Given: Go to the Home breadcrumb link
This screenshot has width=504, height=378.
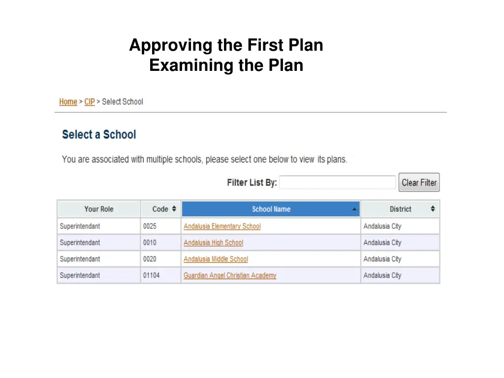Looking at the screenshot, I should pyautogui.click(x=68, y=102).
